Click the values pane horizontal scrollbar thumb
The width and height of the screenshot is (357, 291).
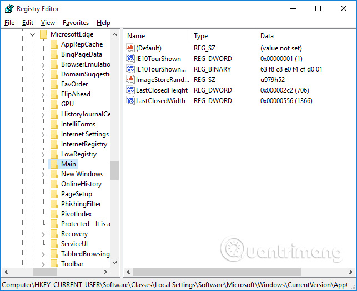point(217,272)
